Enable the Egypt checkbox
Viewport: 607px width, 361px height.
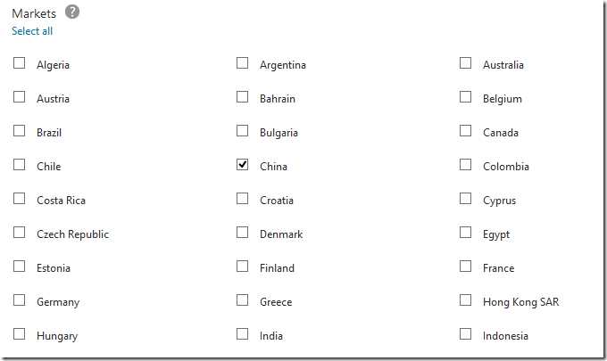pos(466,233)
